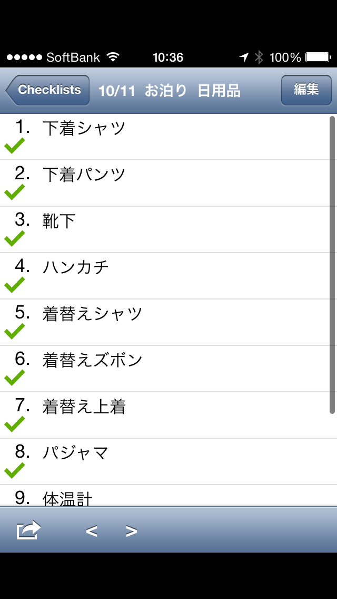The image size is (337, 599).
Task: Tap the Wi-Fi status icon
Action: click(x=113, y=57)
